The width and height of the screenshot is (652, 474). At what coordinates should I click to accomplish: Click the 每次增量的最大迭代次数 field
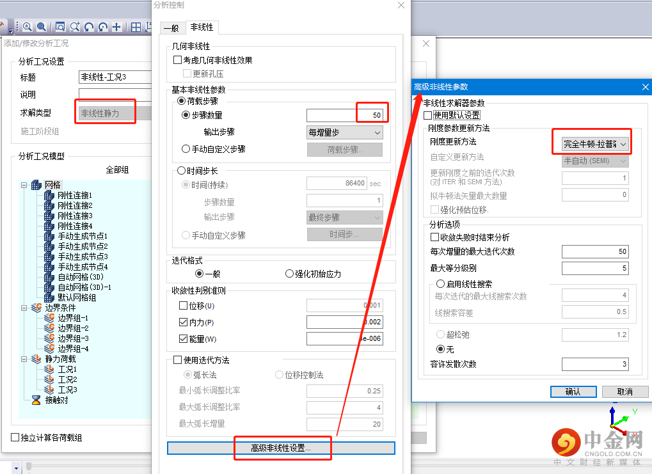point(595,251)
